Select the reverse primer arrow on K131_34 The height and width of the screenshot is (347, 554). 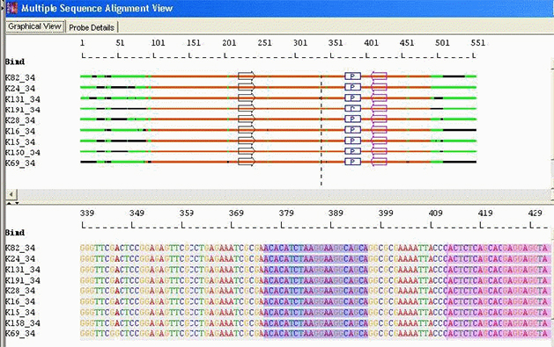click(379, 98)
